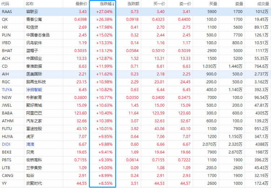Select the 富途控股 name cell
This screenshot has width=271, height=188.
point(34,129)
